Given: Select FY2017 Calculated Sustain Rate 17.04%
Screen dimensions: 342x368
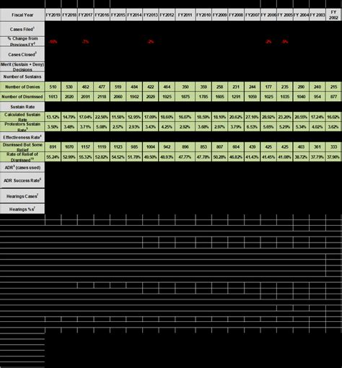Looking at the screenshot, I should coord(86,117).
